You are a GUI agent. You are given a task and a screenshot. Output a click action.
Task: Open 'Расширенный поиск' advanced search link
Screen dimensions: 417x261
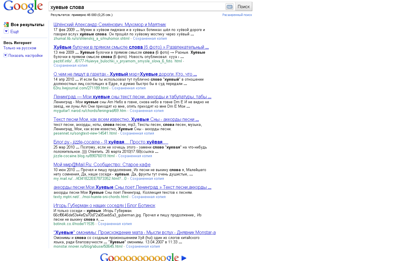coord(237,15)
